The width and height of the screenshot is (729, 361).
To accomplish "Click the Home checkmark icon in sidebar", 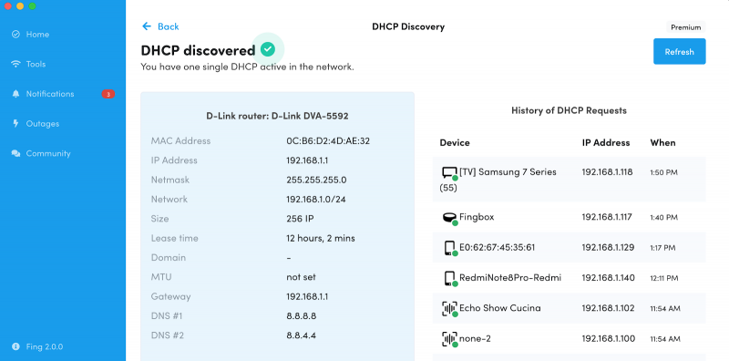I will (x=15, y=35).
